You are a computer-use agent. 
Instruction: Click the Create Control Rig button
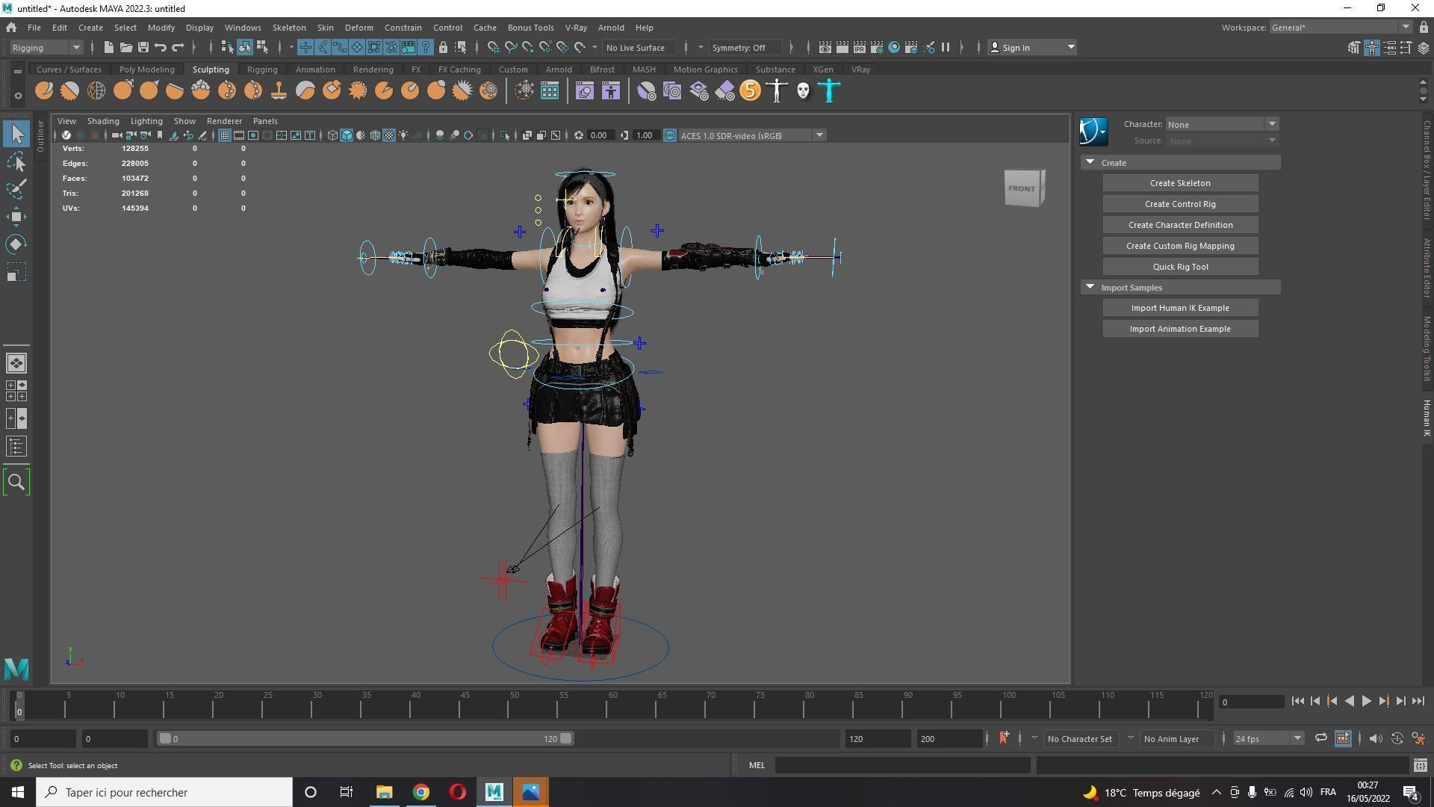(1180, 204)
